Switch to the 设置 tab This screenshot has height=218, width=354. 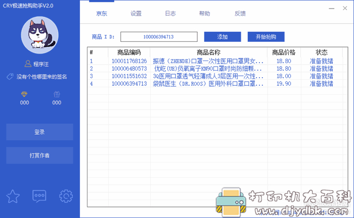pos(136,14)
